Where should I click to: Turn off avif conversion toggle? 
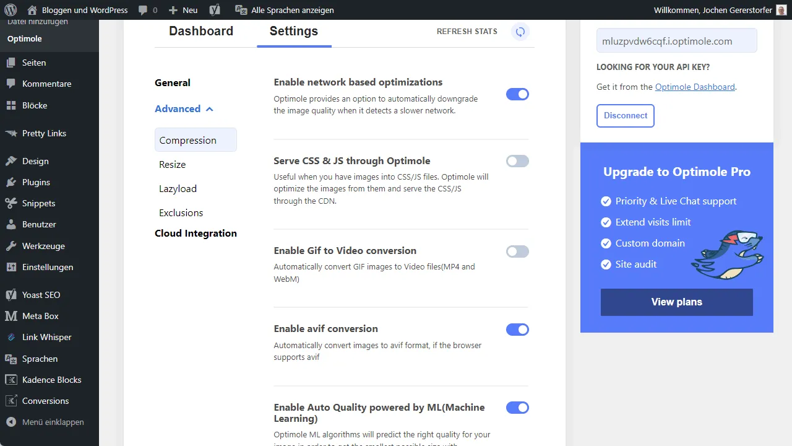coord(517,330)
